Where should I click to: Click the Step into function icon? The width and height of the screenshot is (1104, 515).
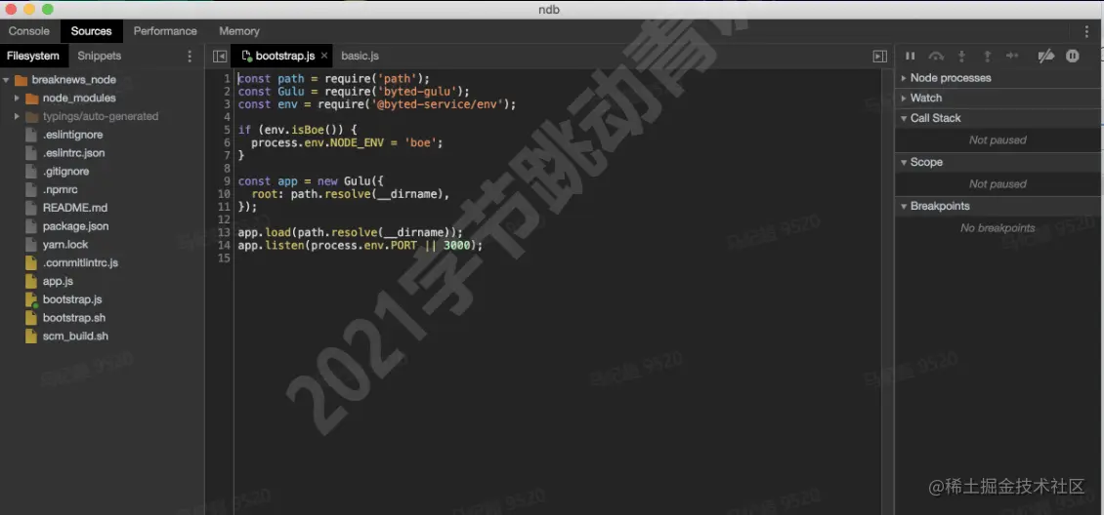tap(961, 56)
